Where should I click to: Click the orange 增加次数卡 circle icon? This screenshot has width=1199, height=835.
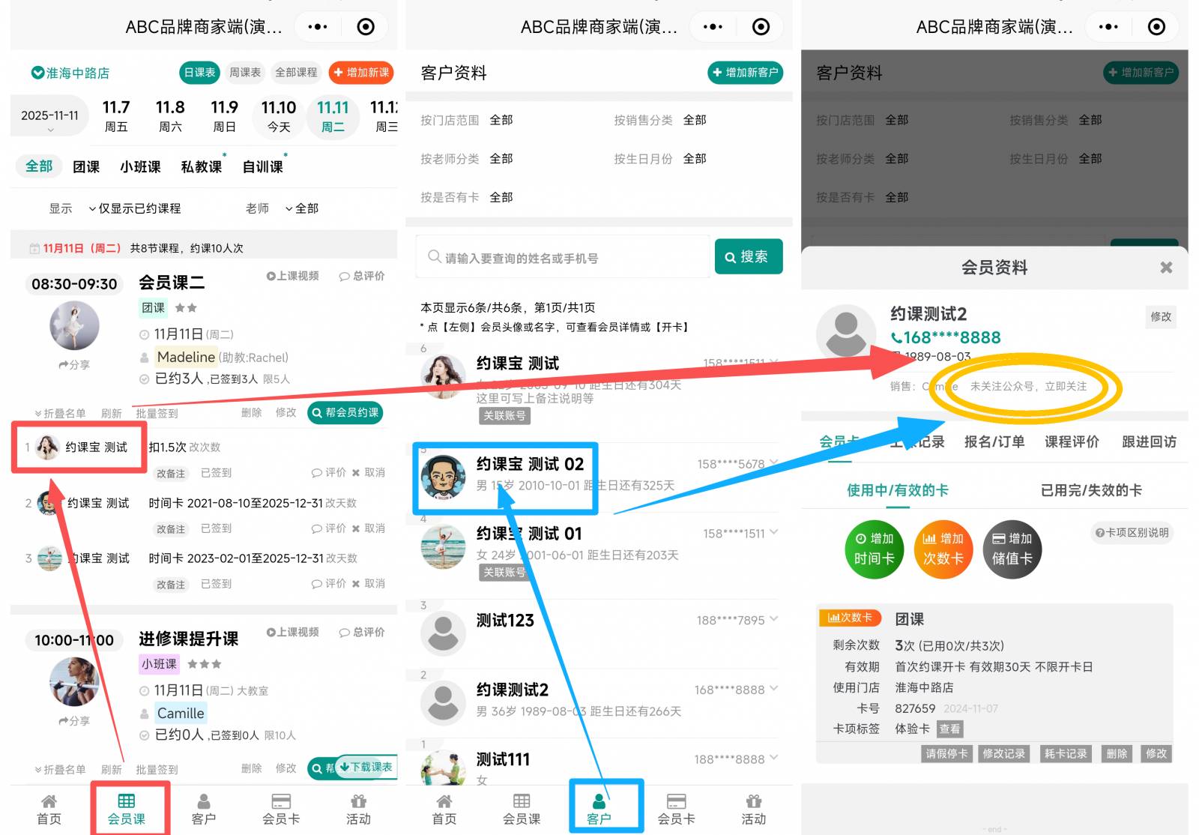click(x=943, y=549)
